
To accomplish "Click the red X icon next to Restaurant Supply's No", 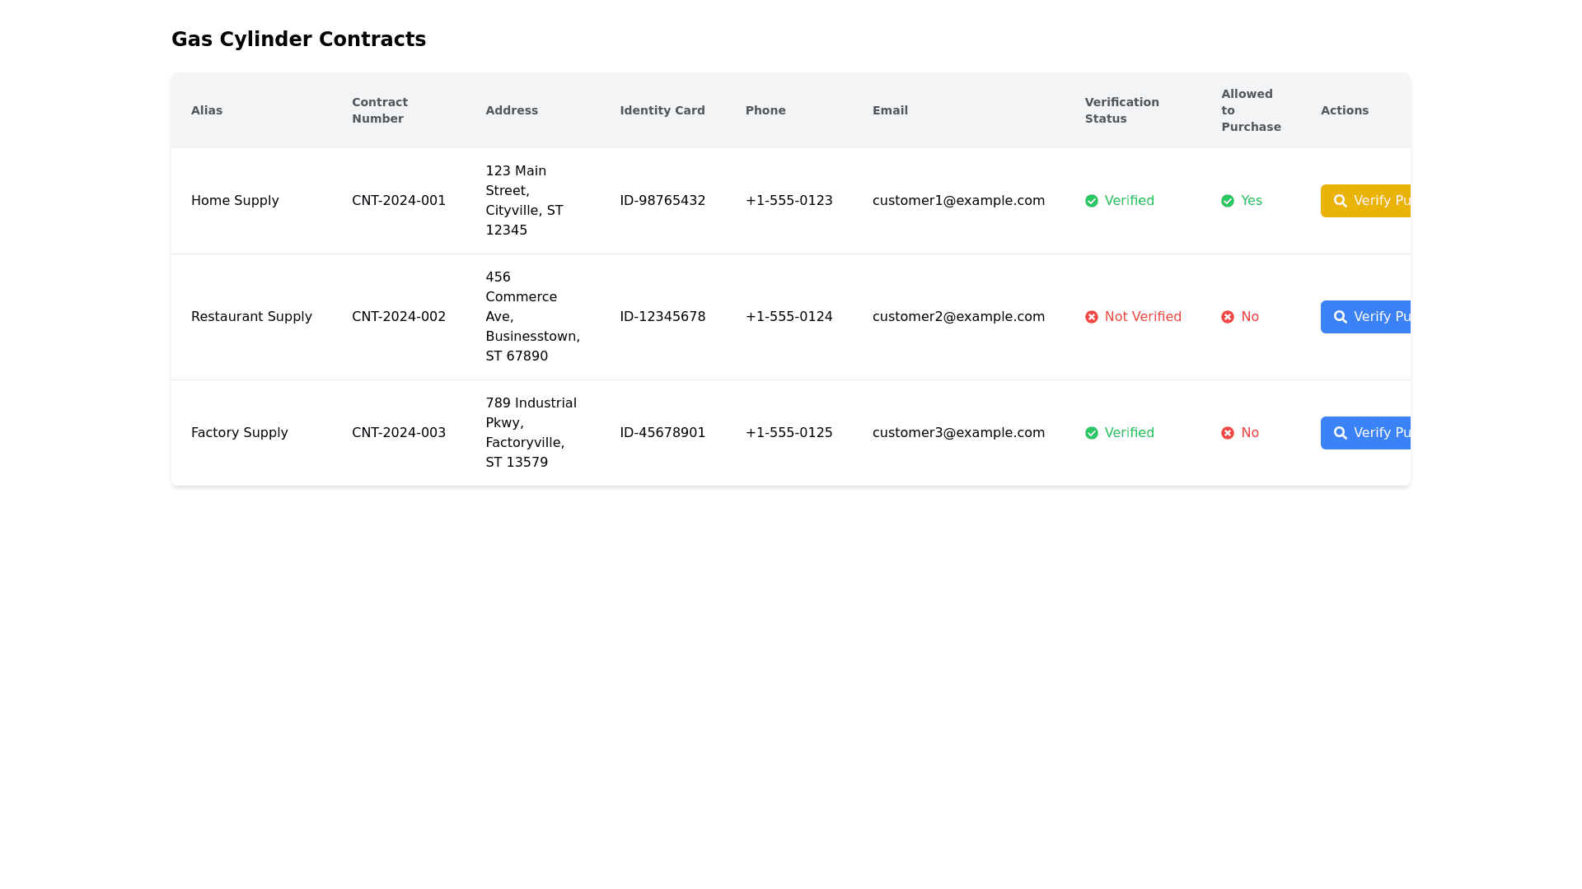I will click(x=1228, y=317).
